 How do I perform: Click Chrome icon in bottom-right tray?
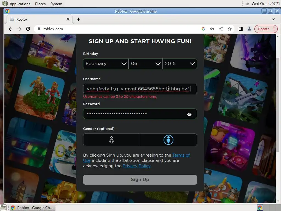tap(260, 208)
